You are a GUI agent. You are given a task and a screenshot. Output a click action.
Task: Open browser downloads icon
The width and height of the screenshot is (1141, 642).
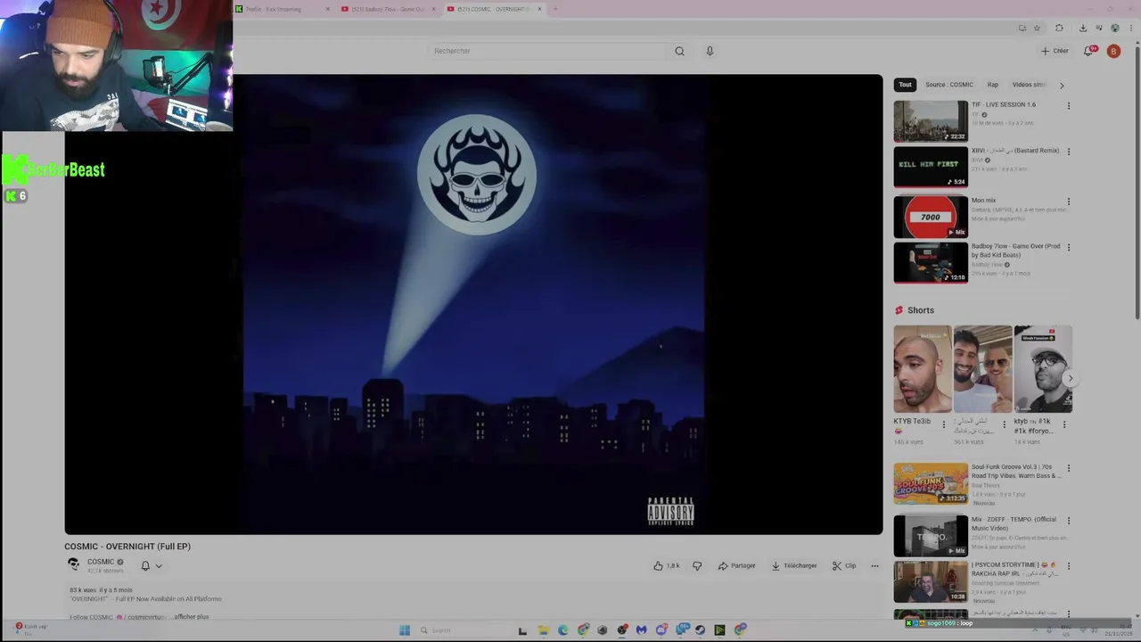click(1082, 28)
